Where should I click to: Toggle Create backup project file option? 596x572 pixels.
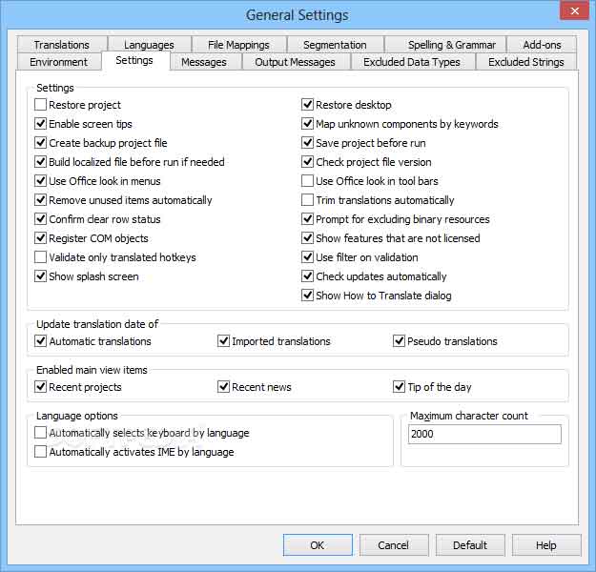[x=41, y=143]
